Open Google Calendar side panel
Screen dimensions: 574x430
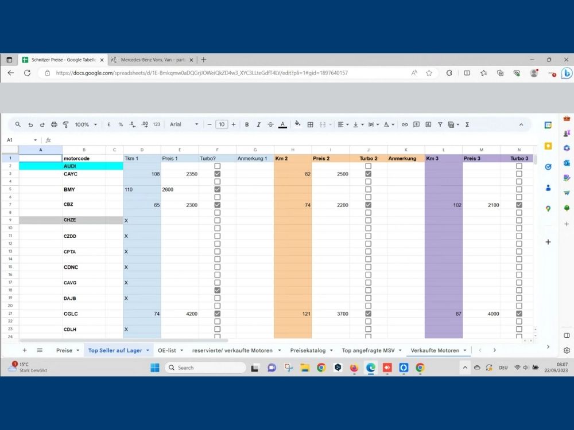point(548,125)
